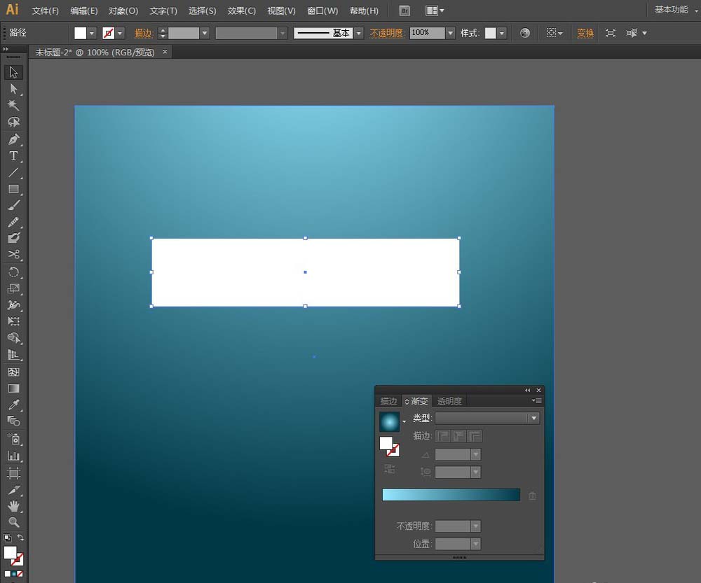Select the 渐变 panel tab
The width and height of the screenshot is (701, 583).
416,401
